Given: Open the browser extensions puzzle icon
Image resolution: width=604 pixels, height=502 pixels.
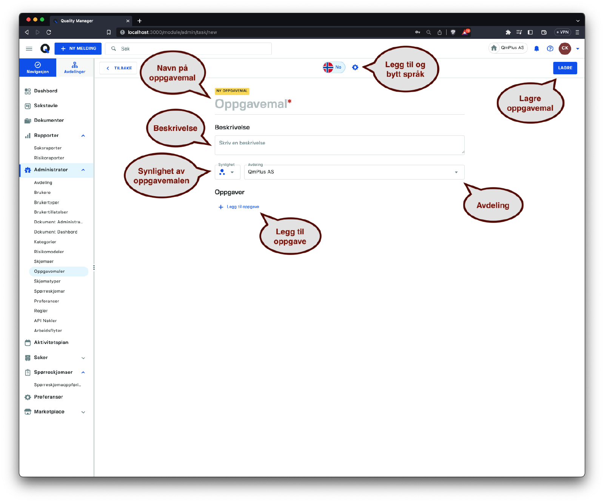Looking at the screenshot, I should coord(508,32).
